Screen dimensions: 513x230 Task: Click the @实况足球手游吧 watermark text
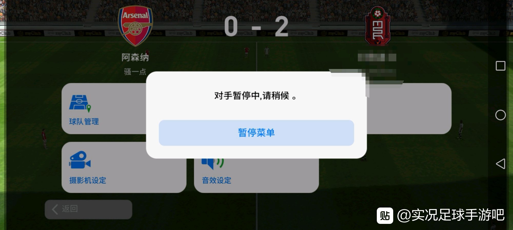pyautogui.click(x=451, y=215)
